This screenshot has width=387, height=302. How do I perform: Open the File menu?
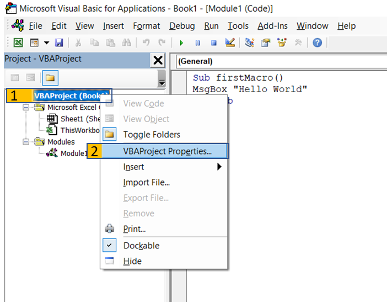(35, 26)
